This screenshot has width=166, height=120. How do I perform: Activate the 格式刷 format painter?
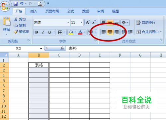point(22,32)
